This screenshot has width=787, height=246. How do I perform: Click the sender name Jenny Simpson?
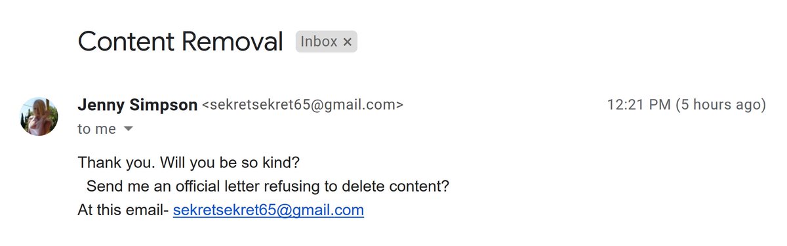click(137, 105)
